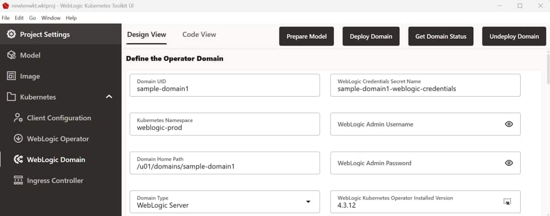
Task: Click the Prepare Model button
Action: click(x=306, y=37)
